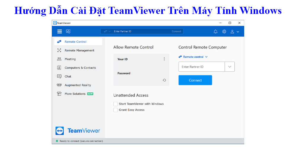Select Remote Control in the sidebar
This screenshot has width=296, height=148.
pyautogui.click(x=78, y=42)
